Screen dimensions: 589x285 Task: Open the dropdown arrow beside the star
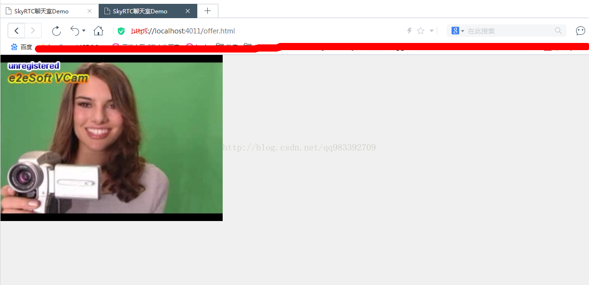click(431, 31)
